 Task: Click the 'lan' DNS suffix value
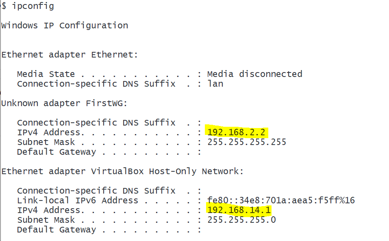pos(215,84)
